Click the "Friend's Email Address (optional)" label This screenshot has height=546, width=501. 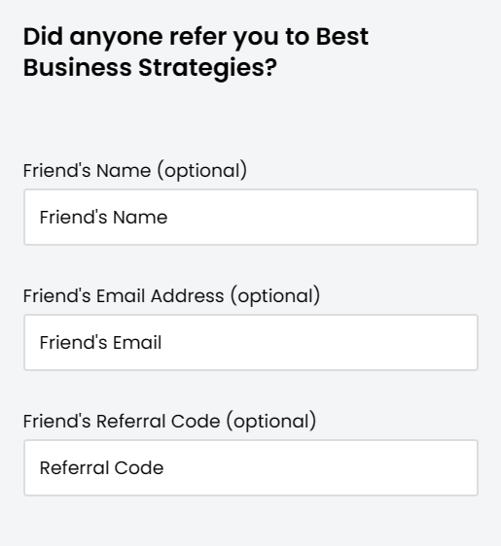pyautogui.click(x=171, y=296)
